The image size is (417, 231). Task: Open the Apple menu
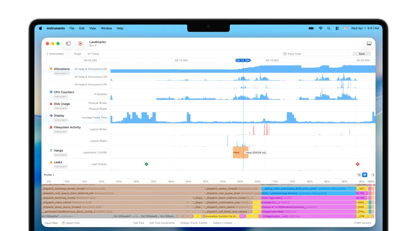pos(41,28)
